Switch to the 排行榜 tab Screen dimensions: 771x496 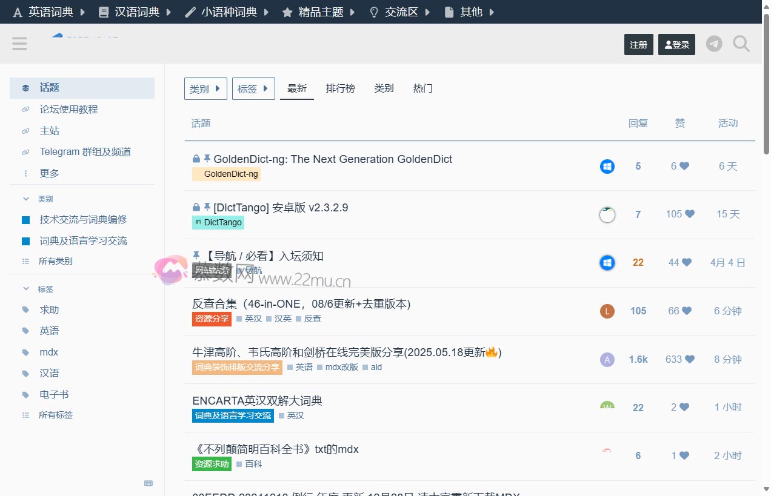pos(340,88)
